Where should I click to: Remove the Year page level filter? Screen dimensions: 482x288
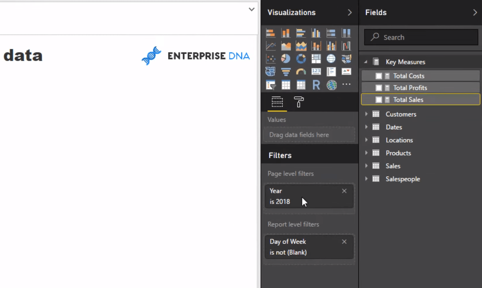pyautogui.click(x=344, y=191)
